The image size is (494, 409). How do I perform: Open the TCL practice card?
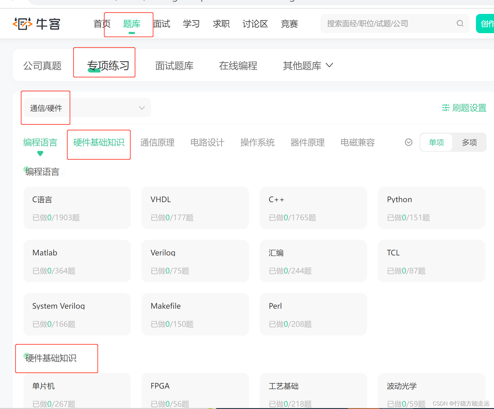coord(432,261)
